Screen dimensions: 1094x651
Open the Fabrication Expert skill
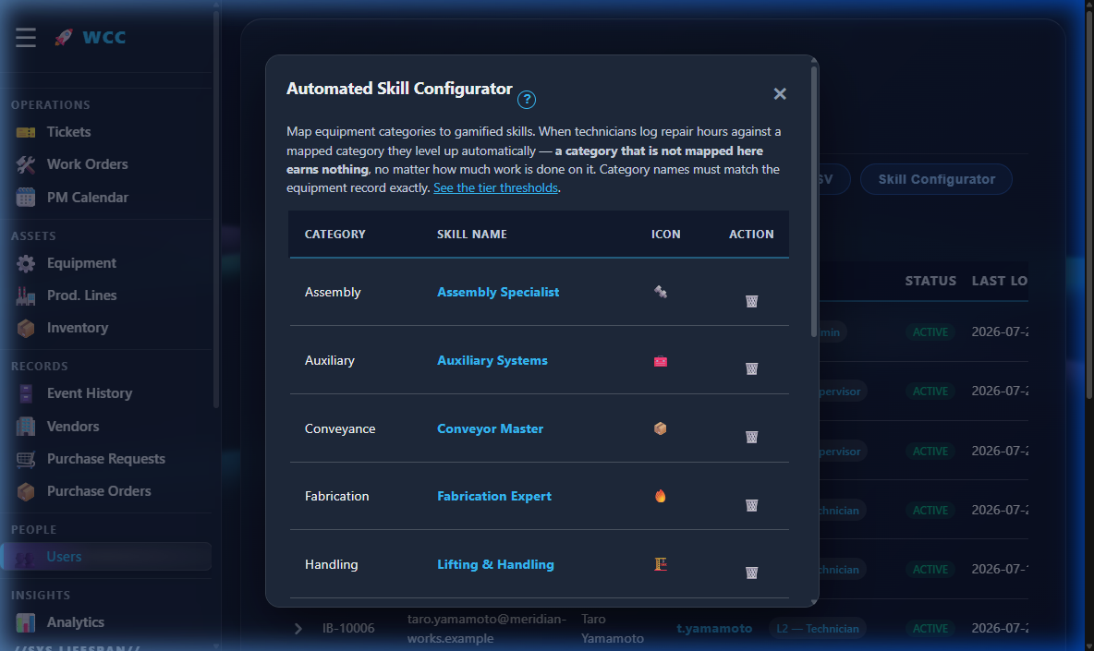pos(494,496)
